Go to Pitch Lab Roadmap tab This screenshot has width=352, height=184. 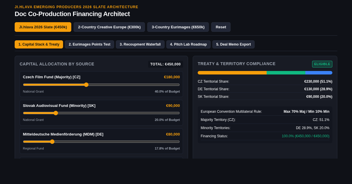(188, 44)
